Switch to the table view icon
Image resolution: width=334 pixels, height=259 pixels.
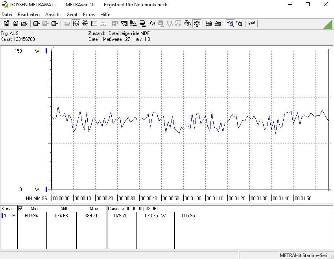point(94,24)
